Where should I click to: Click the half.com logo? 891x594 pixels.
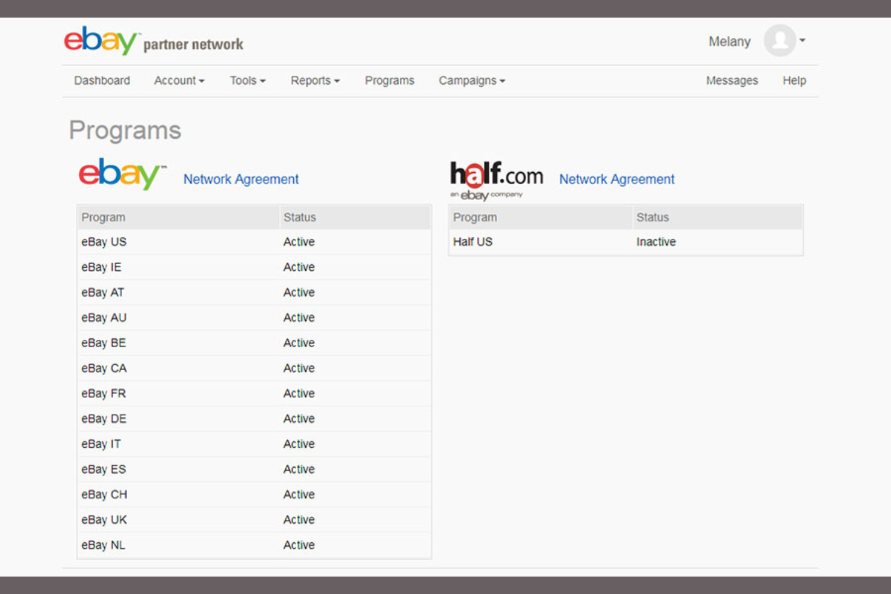click(x=497, y=180)
